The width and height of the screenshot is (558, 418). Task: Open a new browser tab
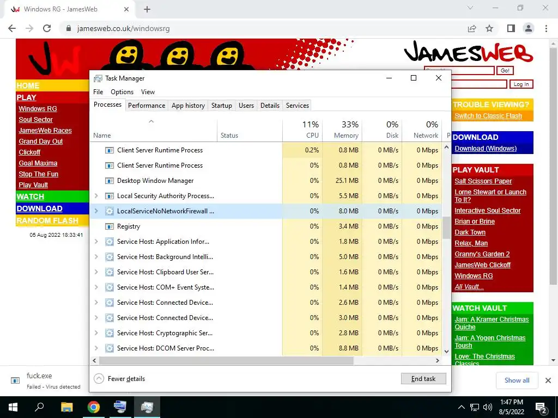[x=147, y=9]
